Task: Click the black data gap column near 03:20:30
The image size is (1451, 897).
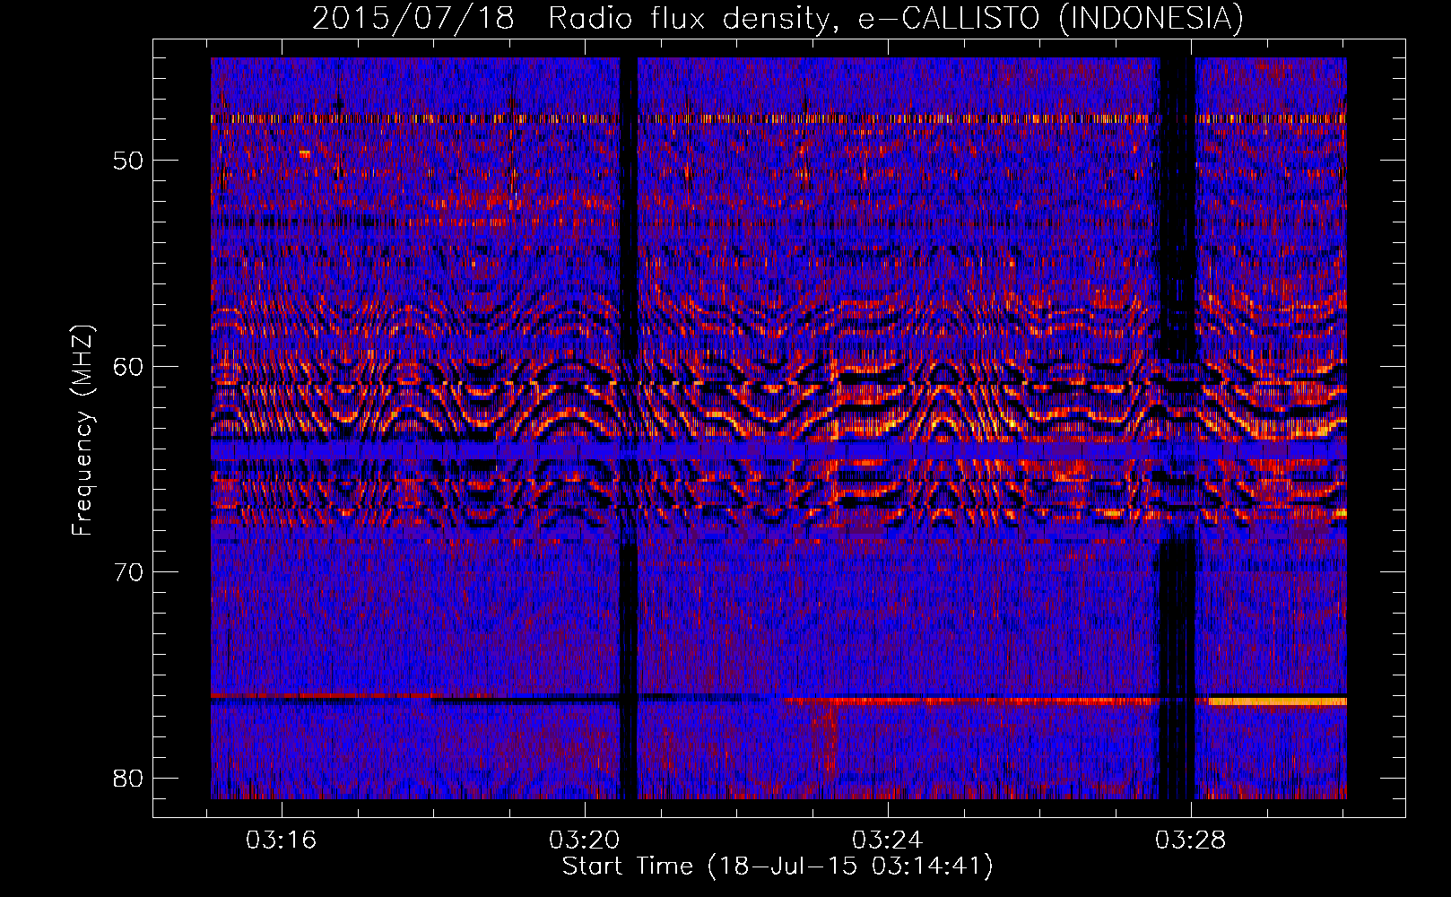Action: tap(629, 428)
